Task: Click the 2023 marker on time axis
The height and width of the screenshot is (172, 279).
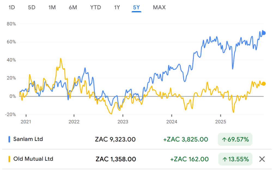Action: (x=123, y=121)
